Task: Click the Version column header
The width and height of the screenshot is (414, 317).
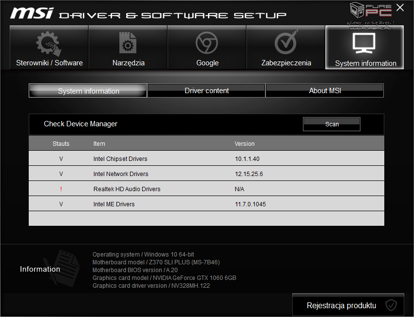Action: coord(245,143)
